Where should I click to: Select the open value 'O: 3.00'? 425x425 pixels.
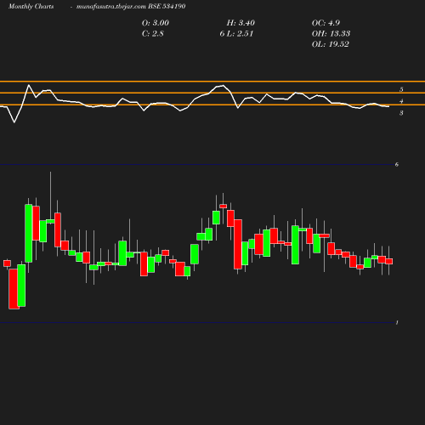click(156, 23)
